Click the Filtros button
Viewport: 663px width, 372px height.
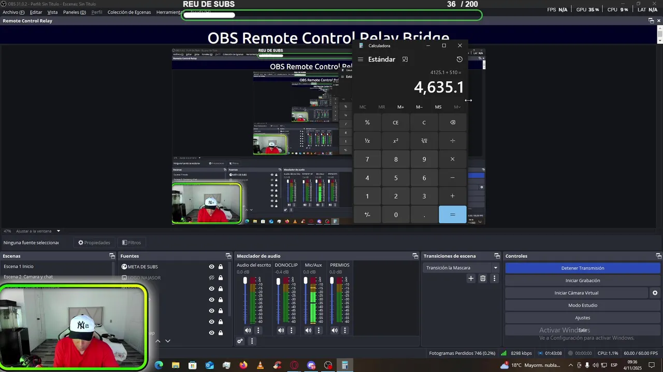click(x=131, y=242)
